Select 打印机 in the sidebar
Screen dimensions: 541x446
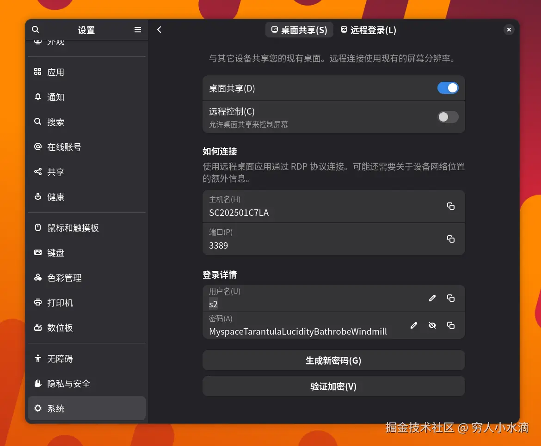86,303
